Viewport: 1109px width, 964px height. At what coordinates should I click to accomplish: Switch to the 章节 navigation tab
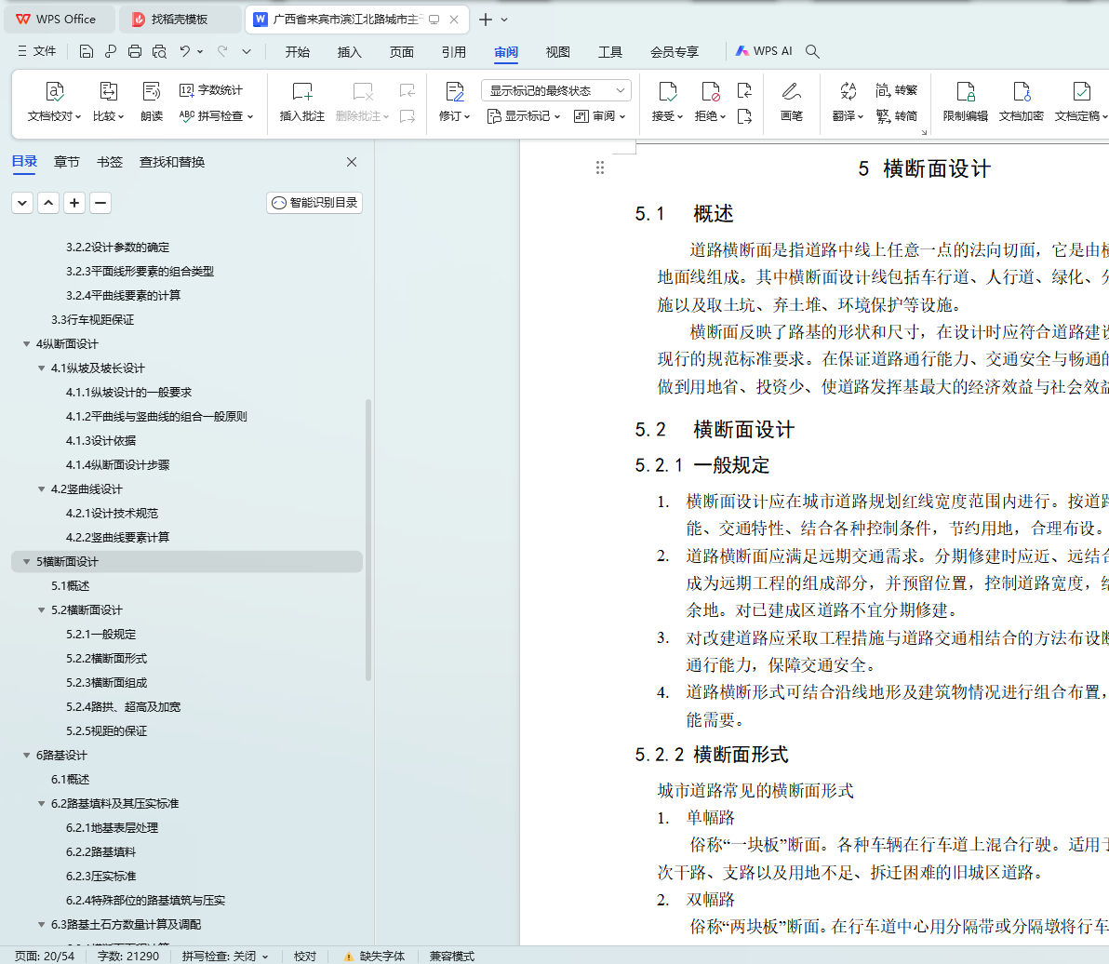(x=66, y=162)
